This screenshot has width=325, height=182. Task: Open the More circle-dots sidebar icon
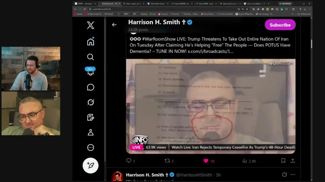(90, 148)
